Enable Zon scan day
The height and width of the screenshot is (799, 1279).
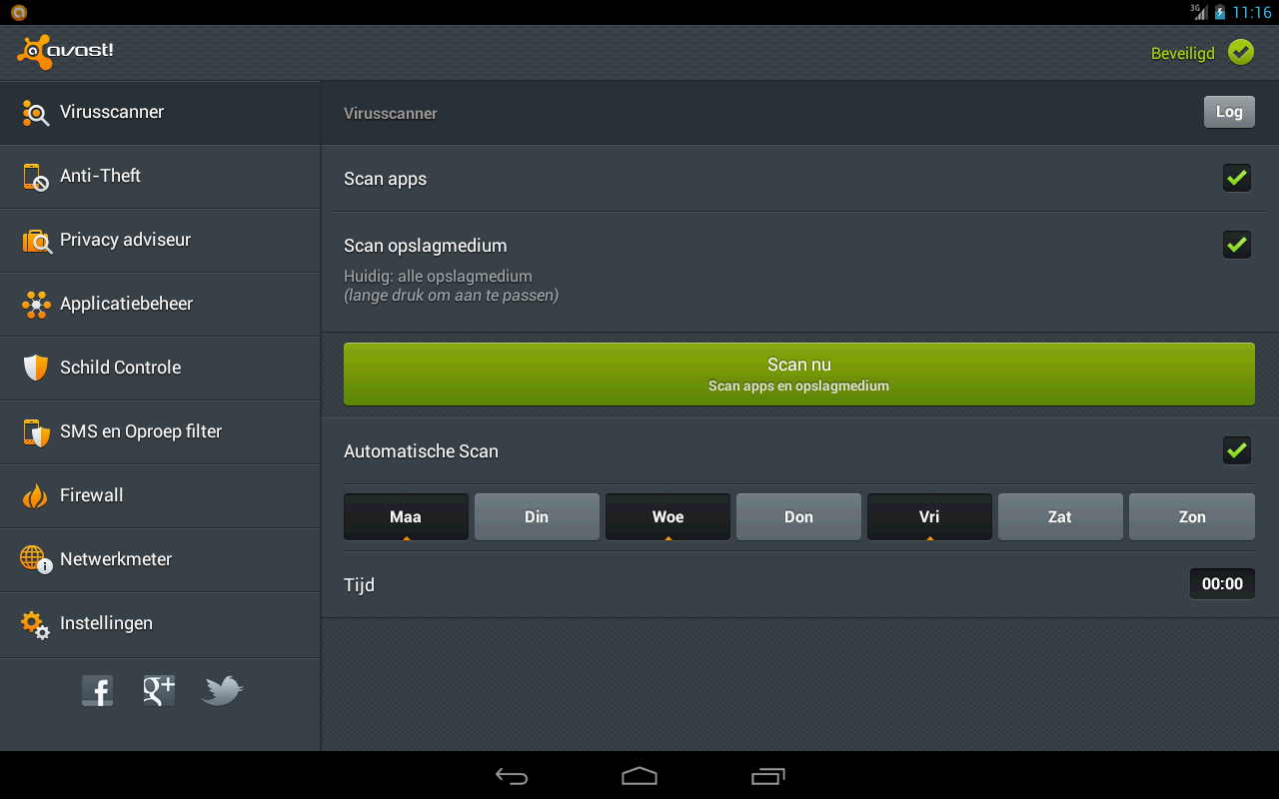click(1192, 516)
